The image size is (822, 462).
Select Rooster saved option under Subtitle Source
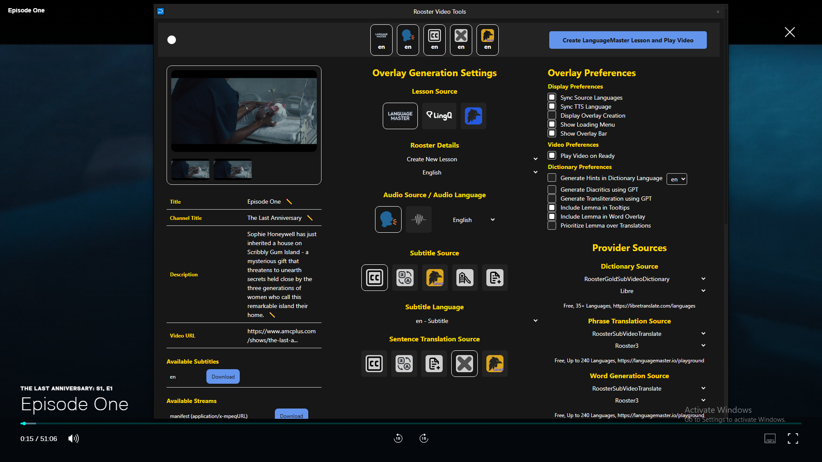coord(435,278)
